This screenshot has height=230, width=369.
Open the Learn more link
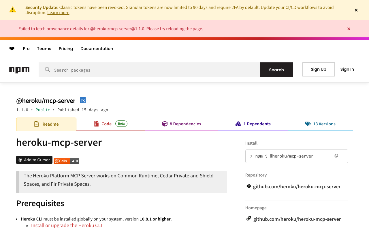[58, 13]
